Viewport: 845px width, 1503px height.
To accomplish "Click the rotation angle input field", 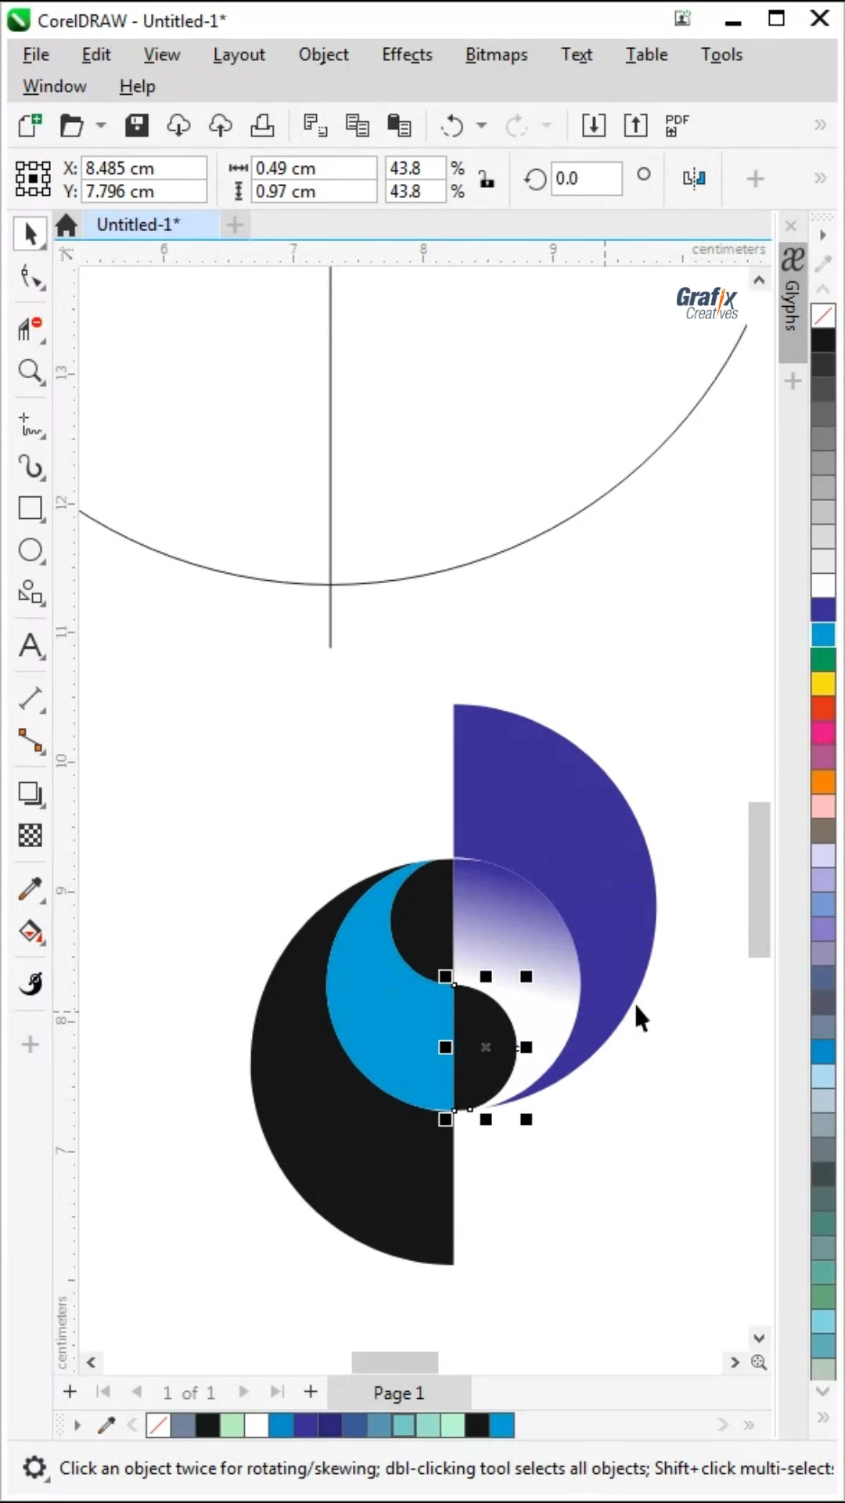I will (586, 179).
